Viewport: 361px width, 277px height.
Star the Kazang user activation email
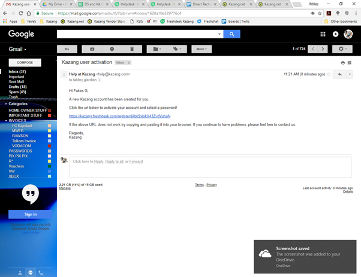(x=329, y=74)
